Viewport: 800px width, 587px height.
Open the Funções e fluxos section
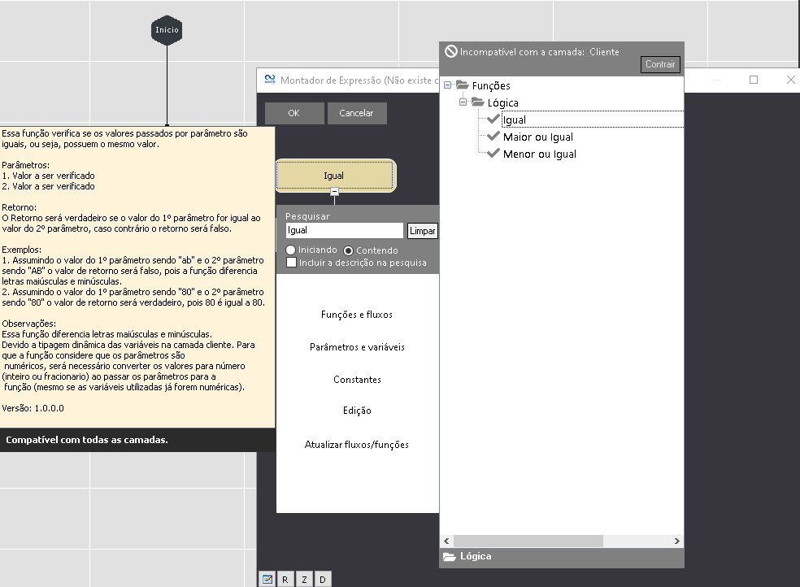pos(357,315)
